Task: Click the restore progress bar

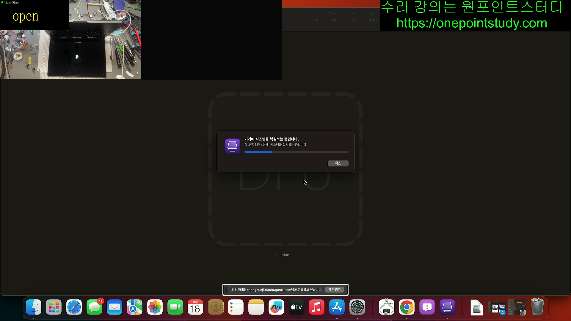Action: 296,152
